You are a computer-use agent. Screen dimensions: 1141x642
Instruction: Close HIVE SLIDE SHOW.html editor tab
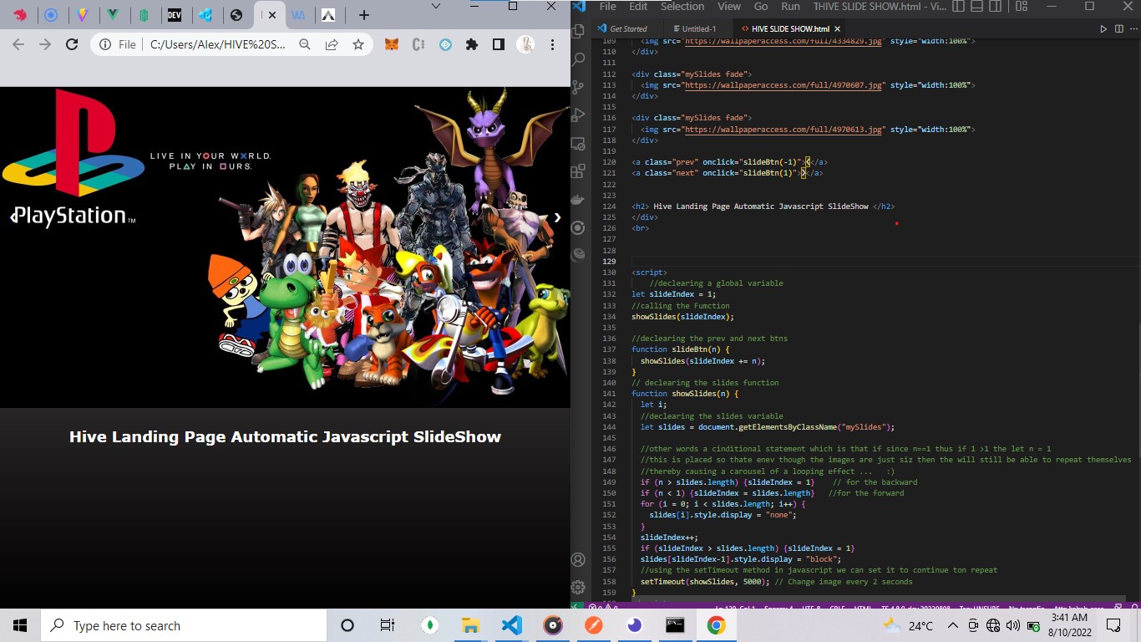pyautogui.click(x=837, y=28)
